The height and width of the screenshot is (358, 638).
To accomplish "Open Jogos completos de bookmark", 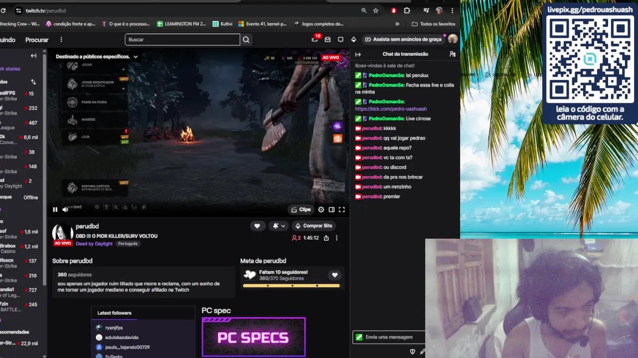I will [319, 24].
